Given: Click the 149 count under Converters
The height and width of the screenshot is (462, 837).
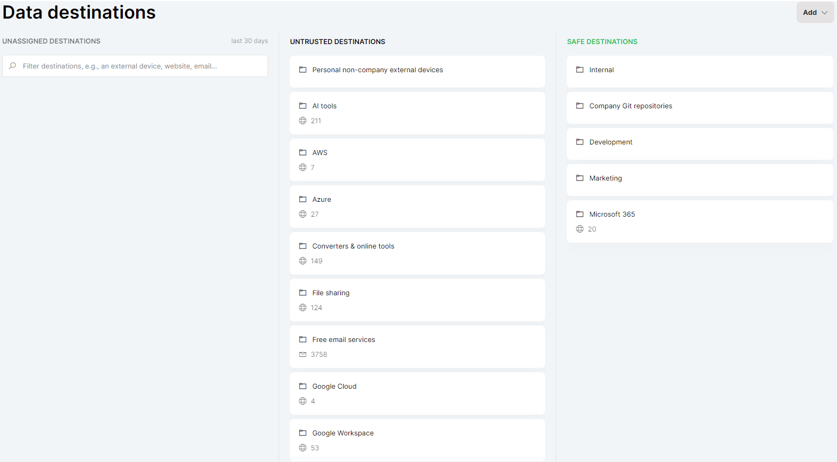Looking at the screenshot, I should [x=316, y=261].
